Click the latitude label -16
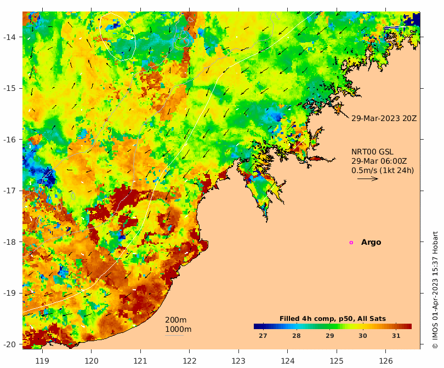This screenshot has height=368, width=444. point(9,140)
